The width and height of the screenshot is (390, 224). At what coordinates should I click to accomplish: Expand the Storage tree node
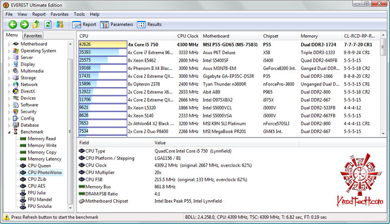pos(9,78)
